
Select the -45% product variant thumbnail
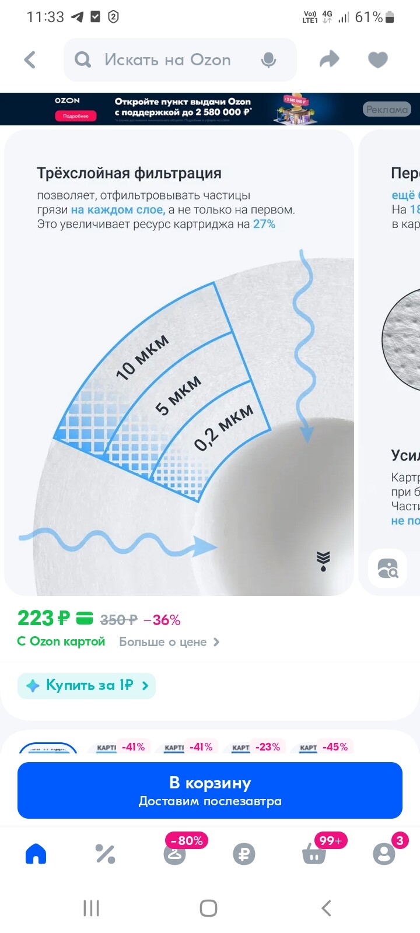click(x=323, y=746)
